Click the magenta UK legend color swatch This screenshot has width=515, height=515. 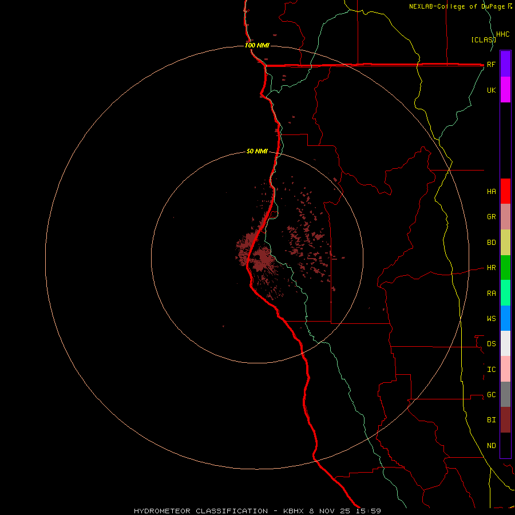click(x=505, y=90)
